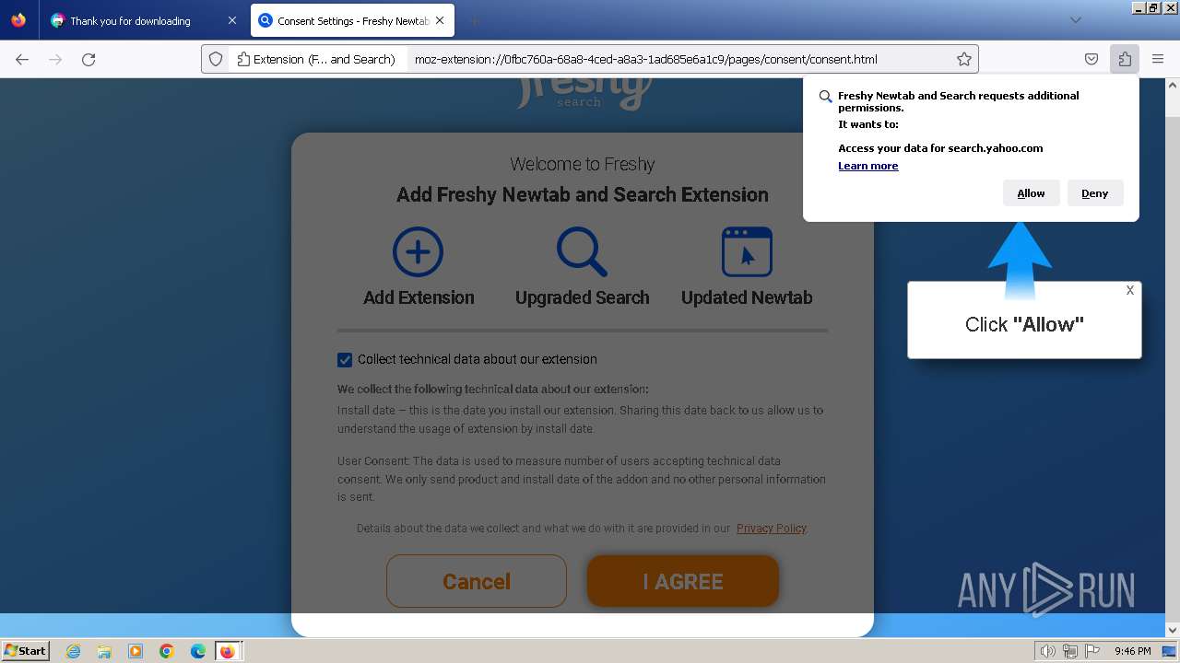Click the Add Extension plus icon
The image size is (1180, 663).
(x=418, y=251)
